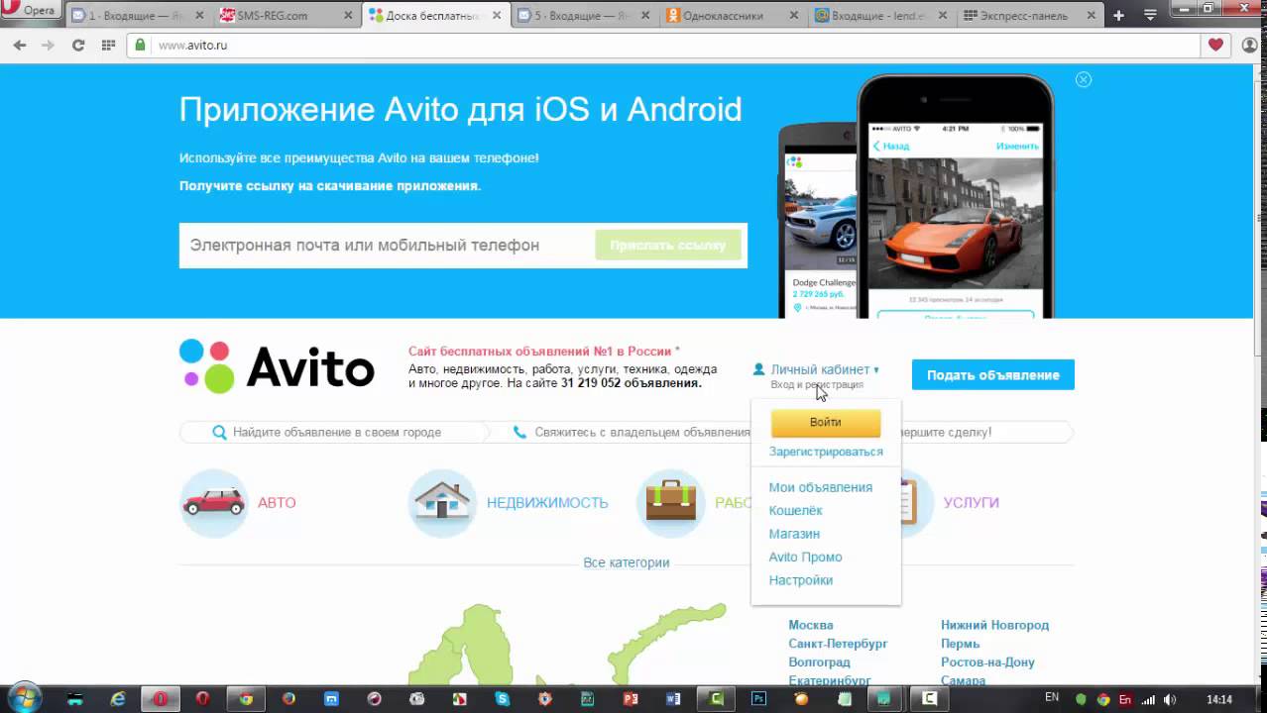1267x713 pixels.
Task: Select 'Кошелёк' in dropdown menu
Action: pyautogui.click(x=796, y=510)
